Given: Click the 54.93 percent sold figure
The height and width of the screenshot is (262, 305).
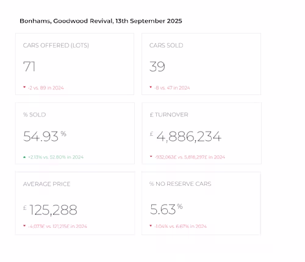Looking at the screenshot, I should pyautogui.click(x=41, y=136).
